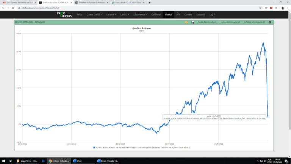Click the settings gear icon in chart header
This screenshot has width=291, height=164.
[x=270, y=22]
